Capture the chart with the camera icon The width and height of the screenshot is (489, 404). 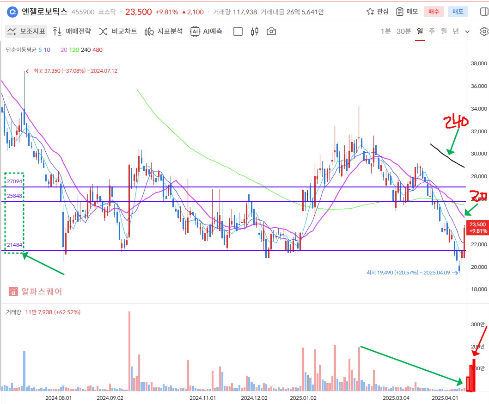[x=271, y=31]
